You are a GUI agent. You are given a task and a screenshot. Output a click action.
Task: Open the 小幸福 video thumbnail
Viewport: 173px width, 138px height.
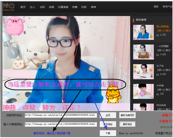144,92
